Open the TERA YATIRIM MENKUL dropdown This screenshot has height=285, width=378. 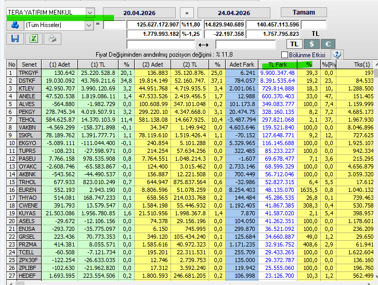point(90,12)
